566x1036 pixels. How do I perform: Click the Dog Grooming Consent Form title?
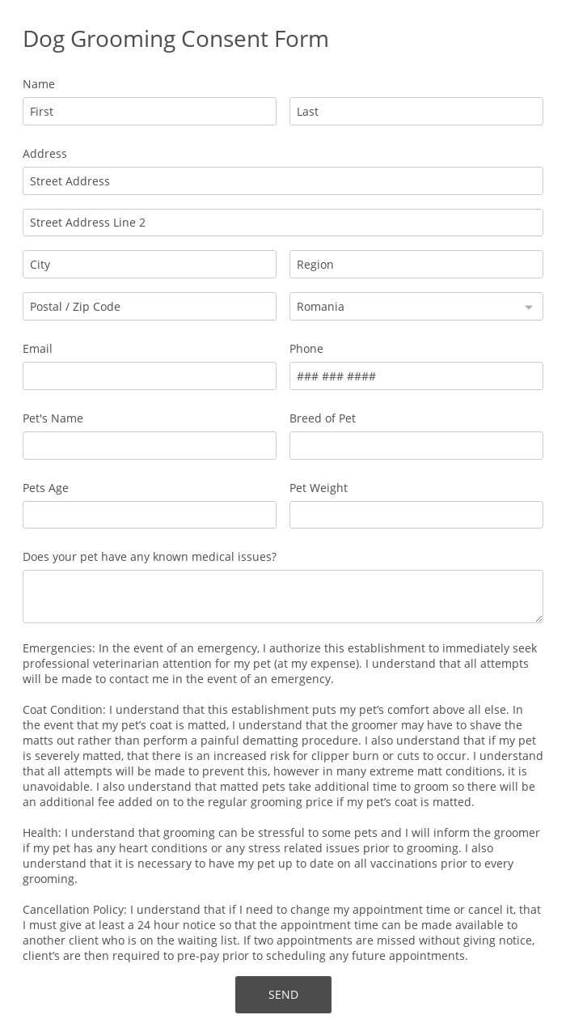point(175,39)
